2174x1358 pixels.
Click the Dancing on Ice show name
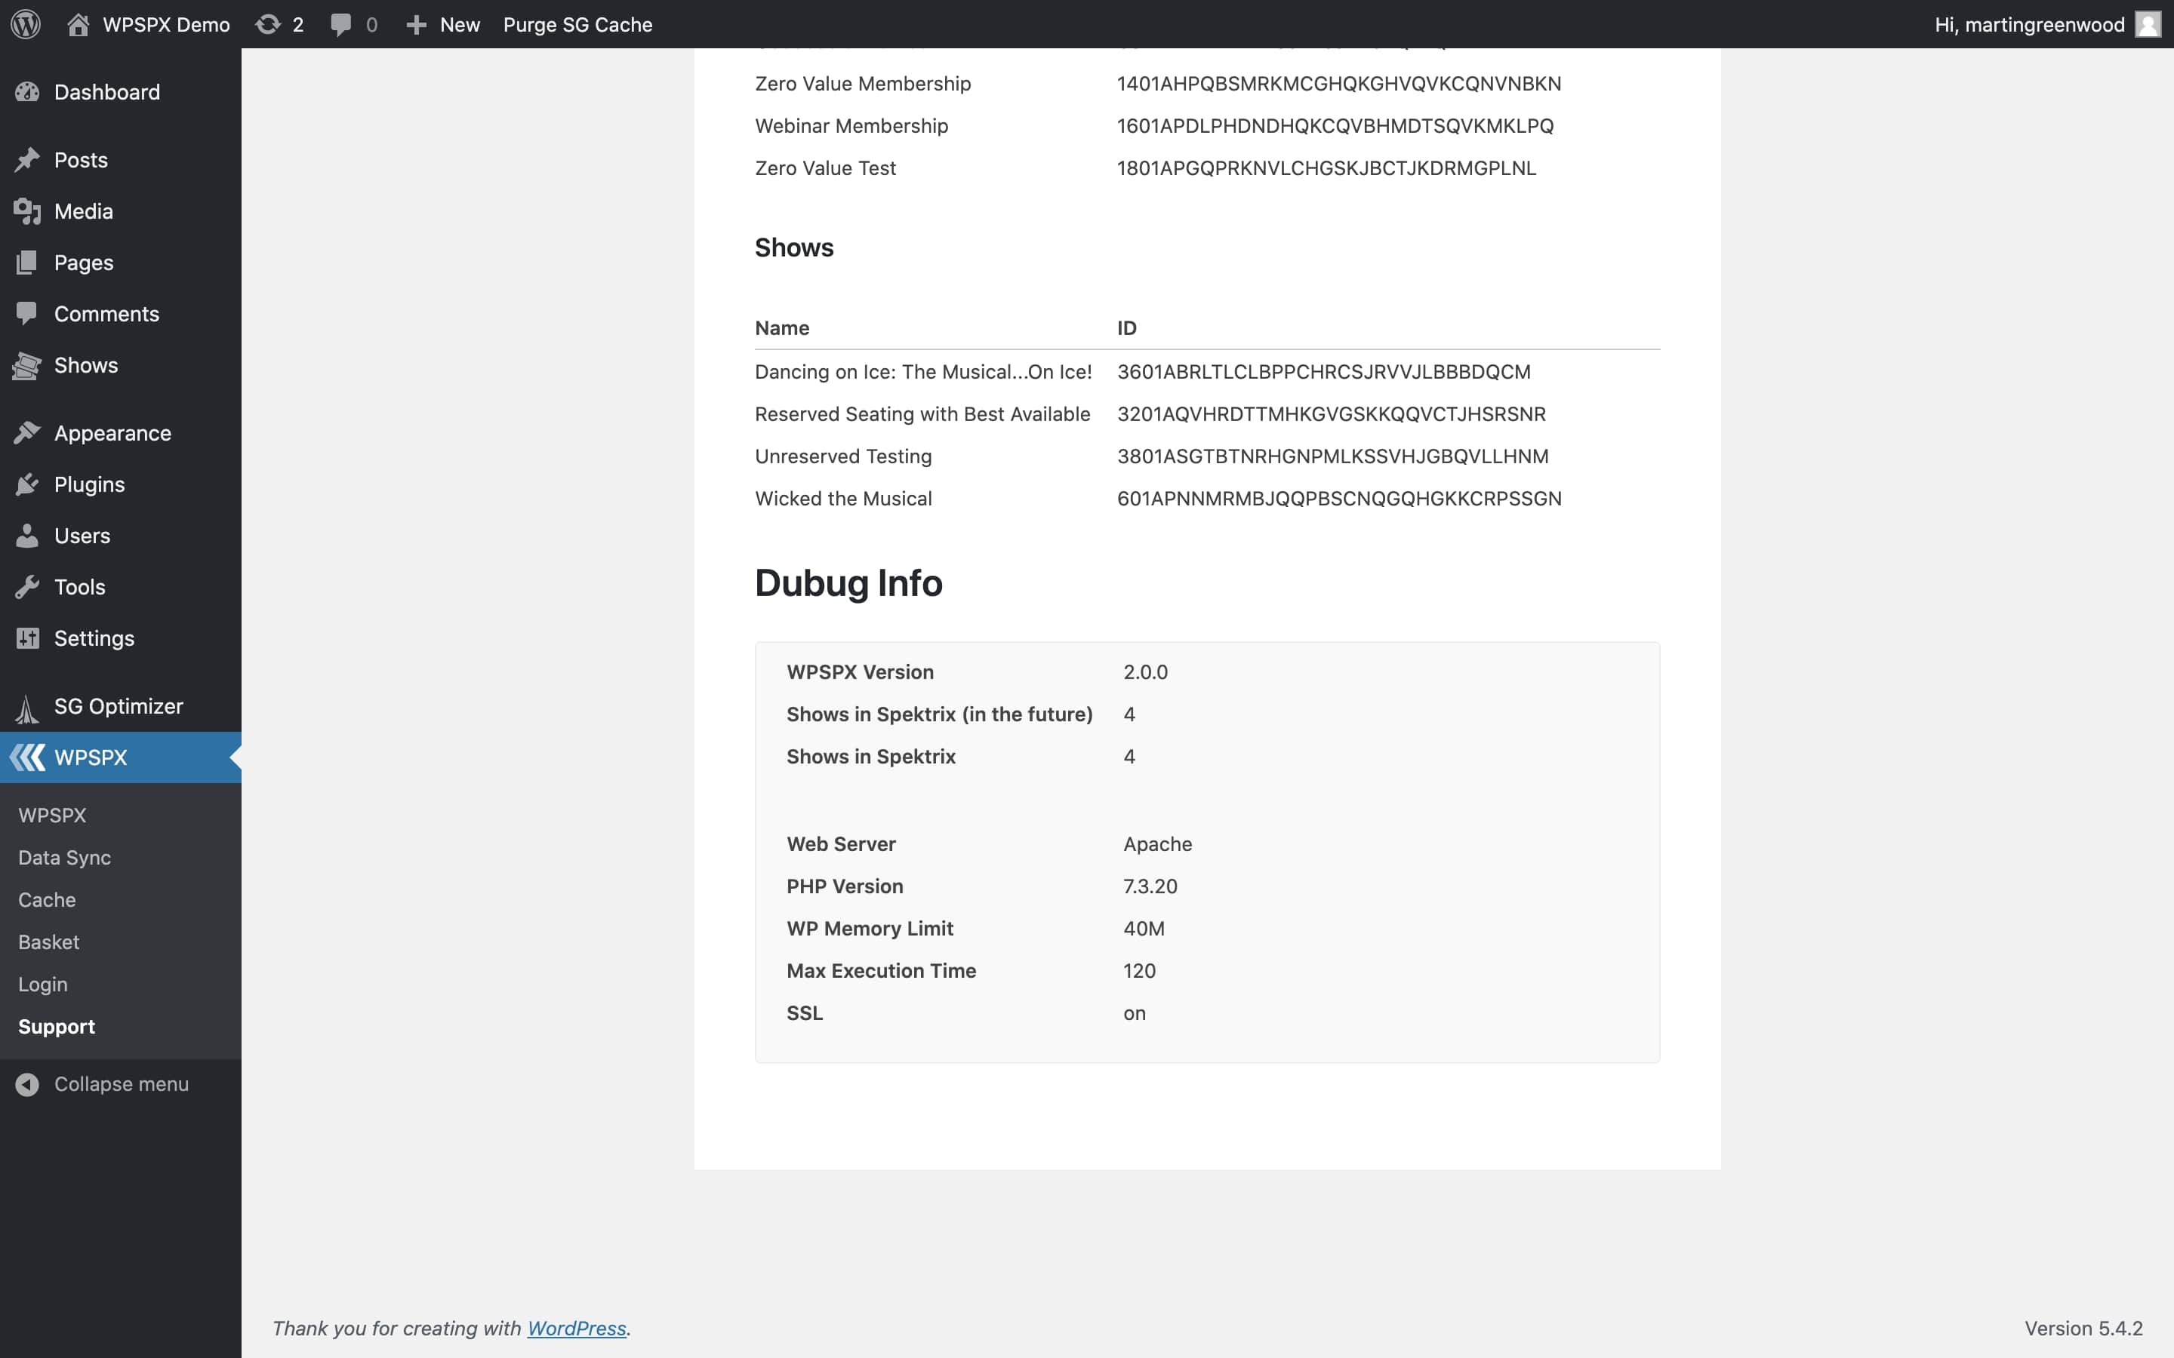pyautogui.click(x=922, y=372)
